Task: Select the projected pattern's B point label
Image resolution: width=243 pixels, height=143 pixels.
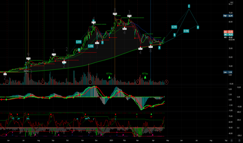Action: pos(174,35)
